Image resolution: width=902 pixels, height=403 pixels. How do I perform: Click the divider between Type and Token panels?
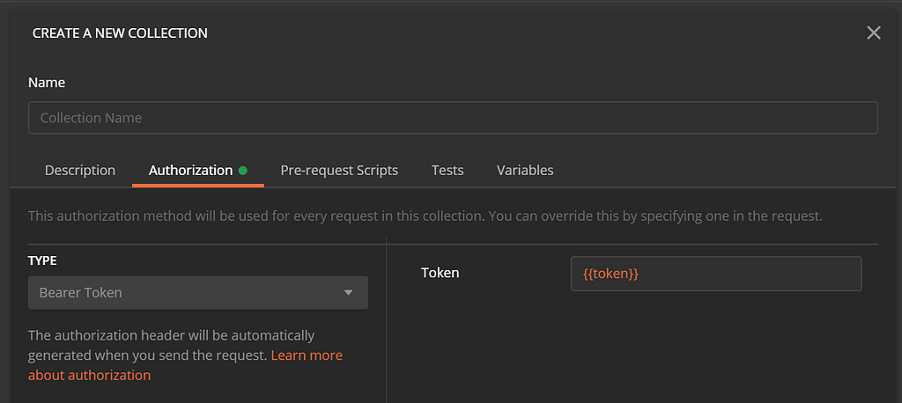[x=386, y=317]
